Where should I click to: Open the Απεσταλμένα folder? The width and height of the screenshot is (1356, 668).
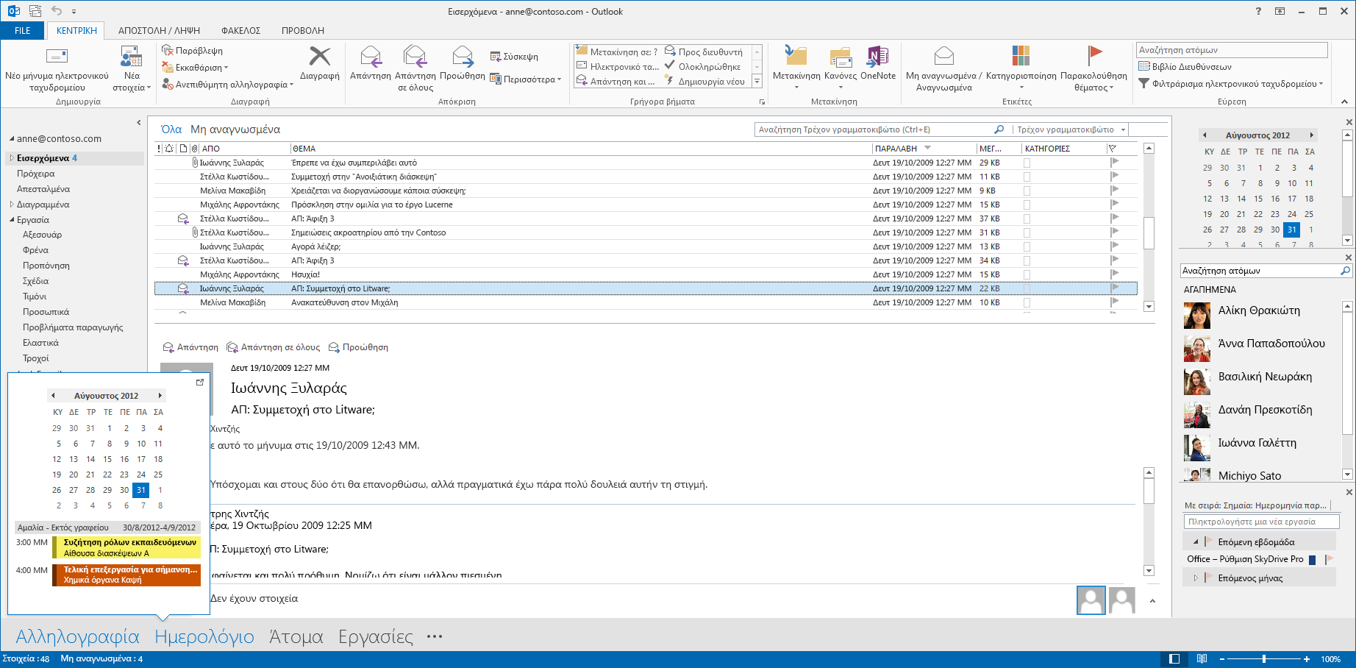(x=43, y=189)
